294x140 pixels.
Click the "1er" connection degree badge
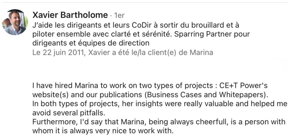pos(119,15)
